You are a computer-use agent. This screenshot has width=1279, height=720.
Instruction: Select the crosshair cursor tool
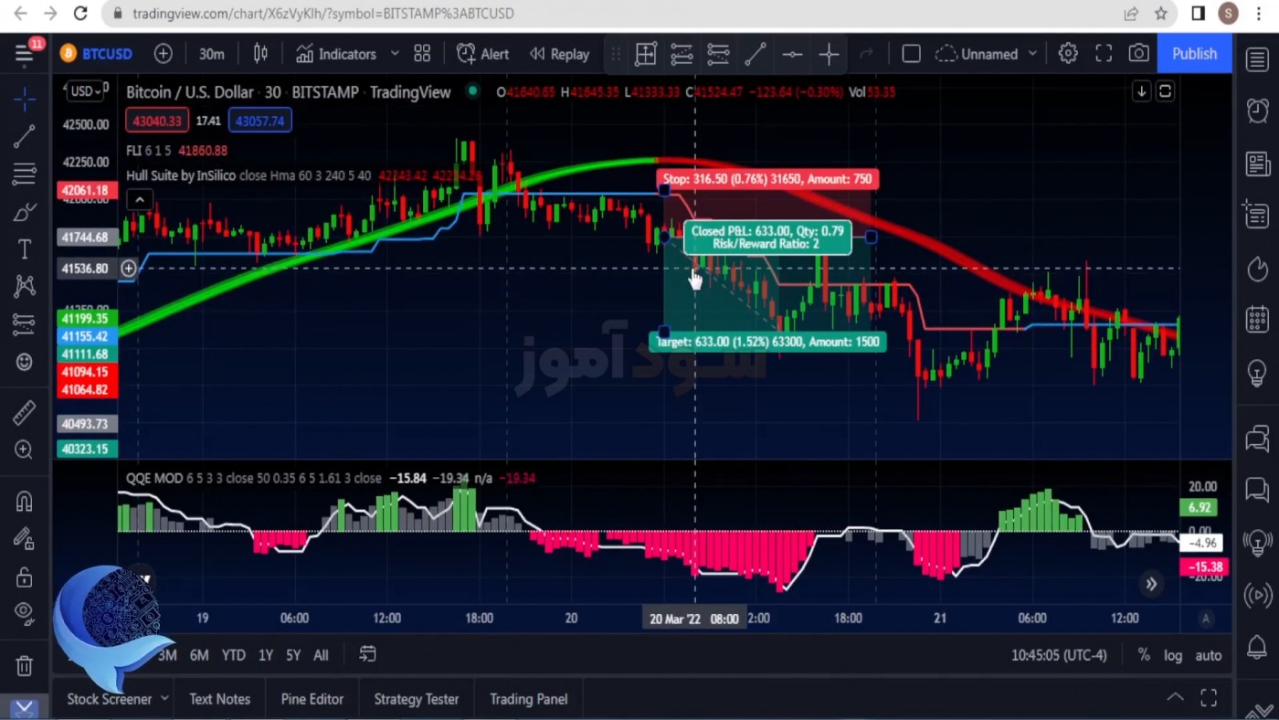pyautogui.click(x=25, y=99)
